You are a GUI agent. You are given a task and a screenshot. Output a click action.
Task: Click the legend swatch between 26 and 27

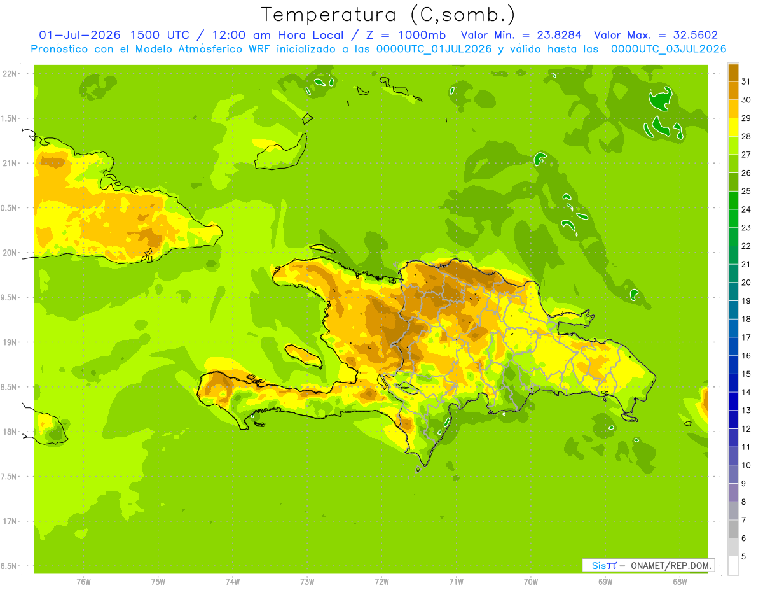click(x=733, y=164)
